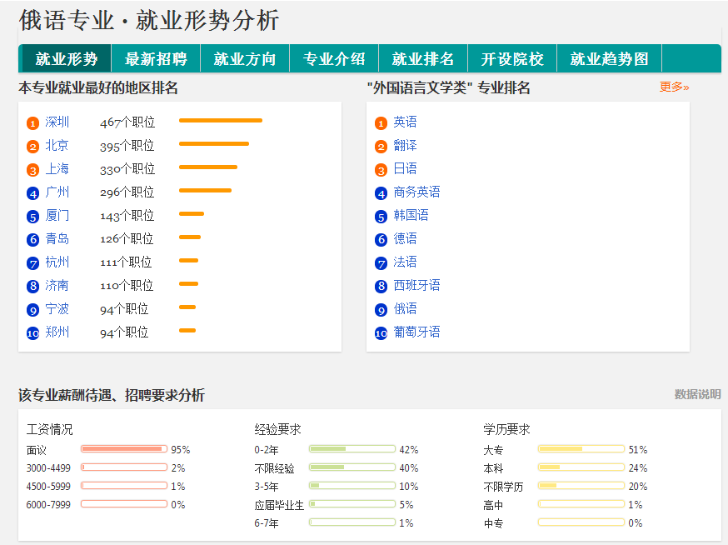This screenshot has height=545, width=728.
Task: Click the 杭州 city link
Action: [57, 262]
